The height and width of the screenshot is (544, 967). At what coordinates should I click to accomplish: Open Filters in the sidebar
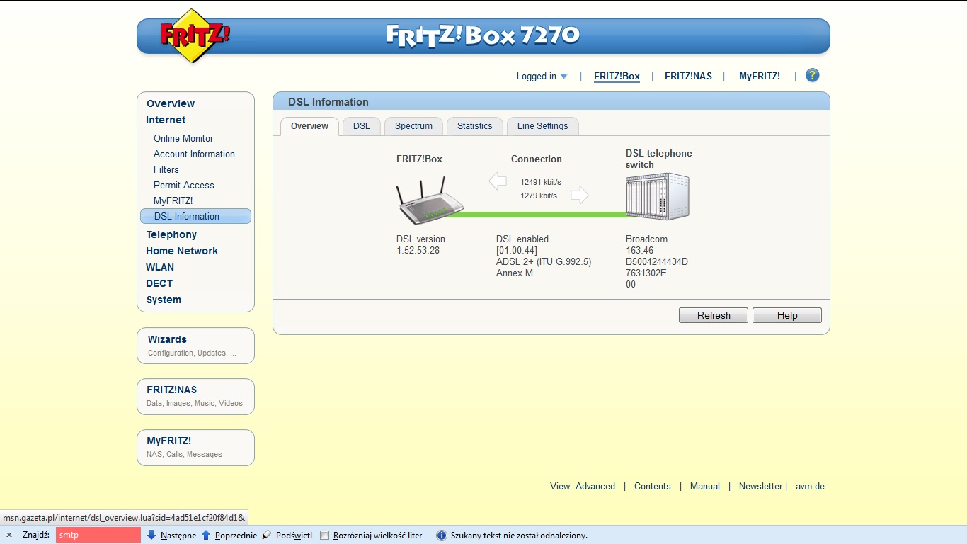166,169
